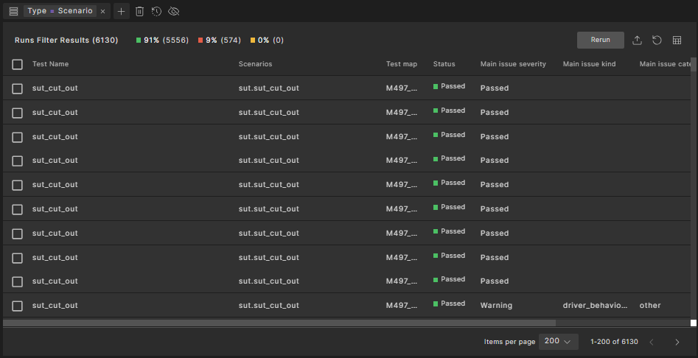Sort by Main issue severity column header

[513, 64]
